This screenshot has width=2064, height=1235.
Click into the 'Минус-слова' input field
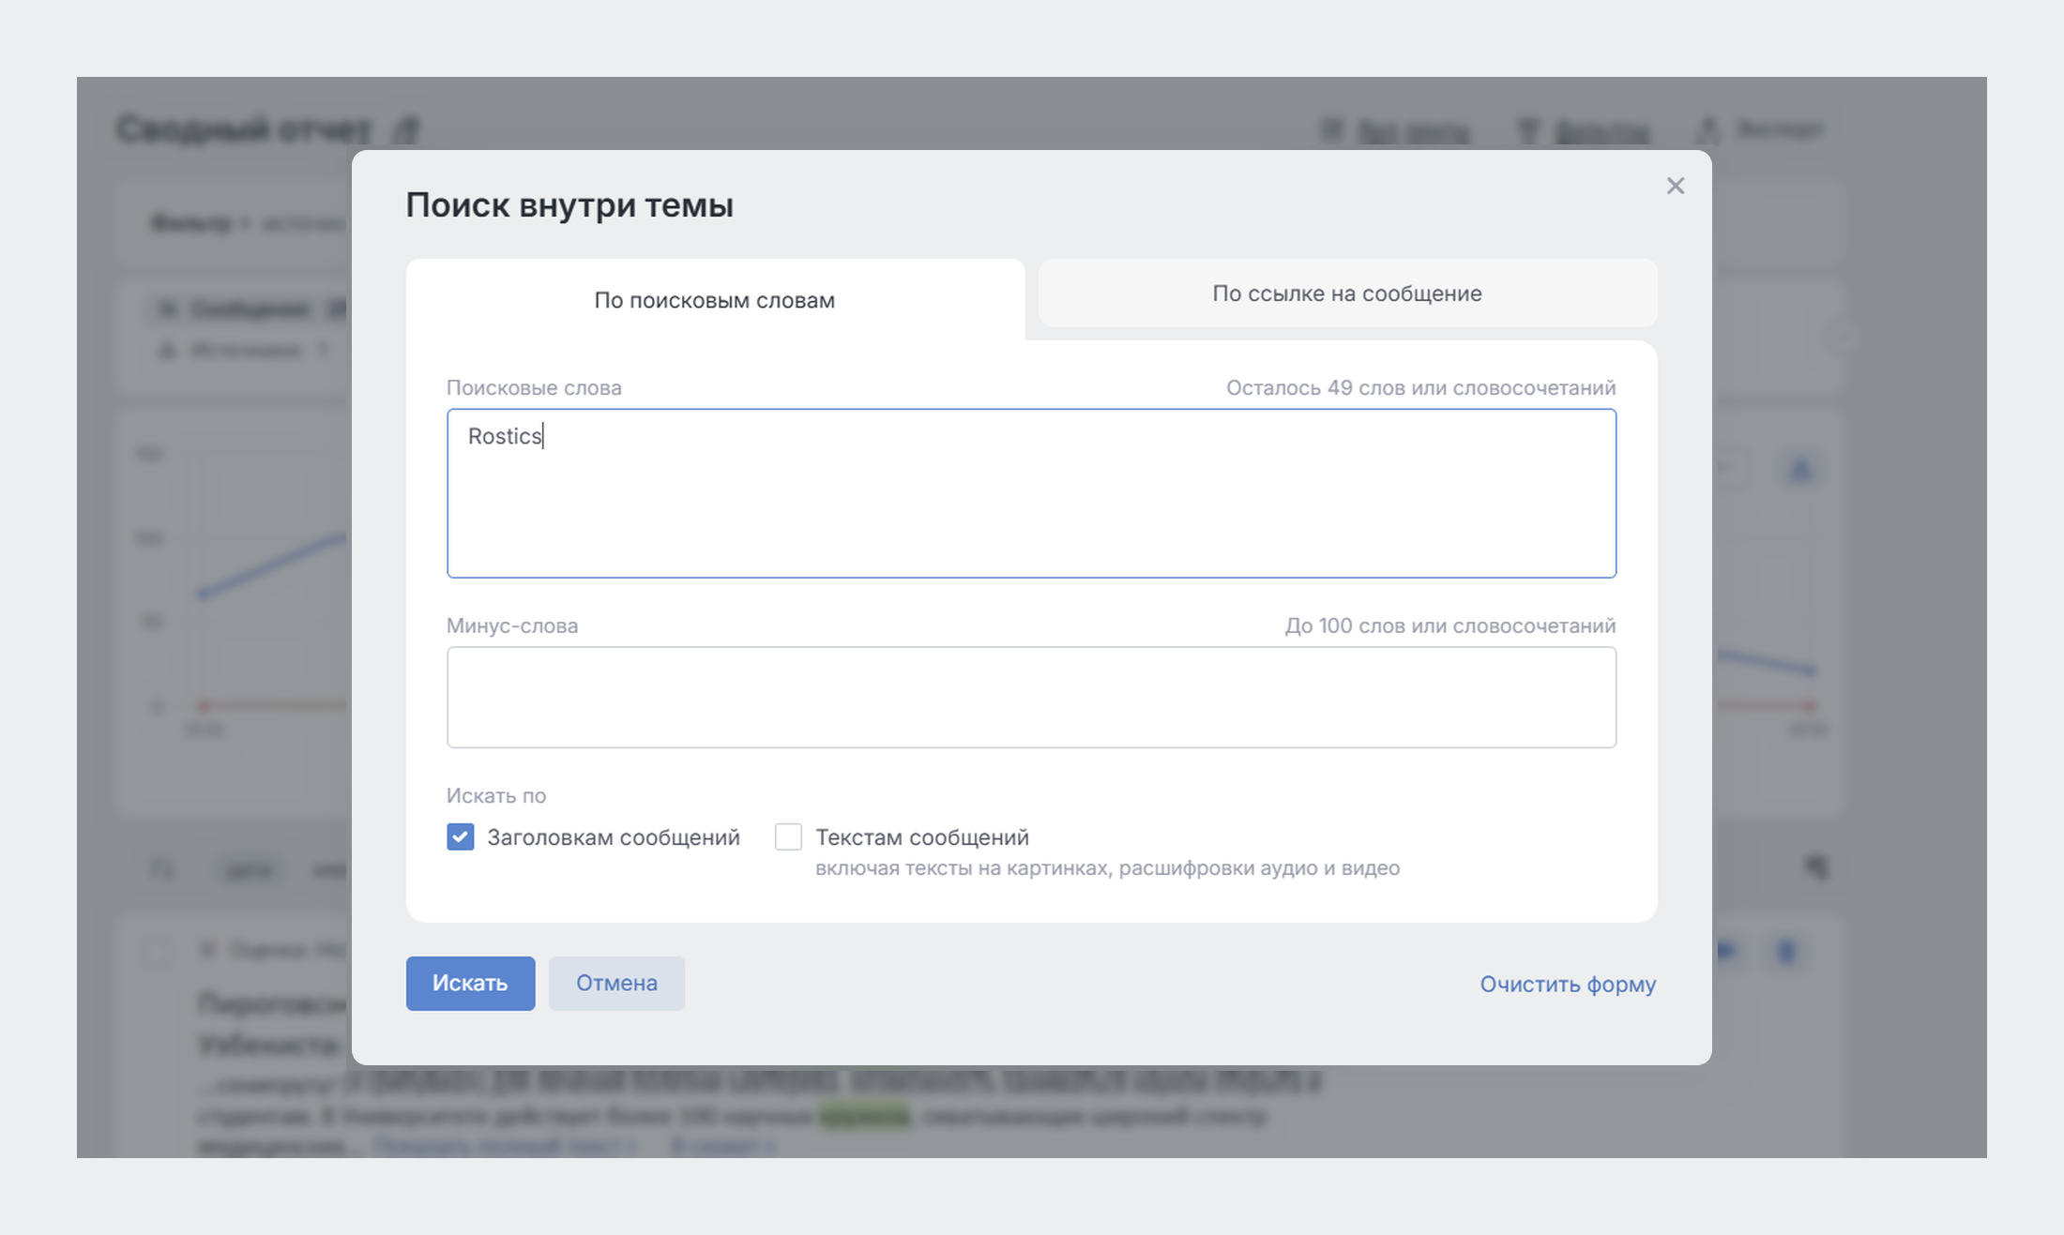[x=1031, y=697]
